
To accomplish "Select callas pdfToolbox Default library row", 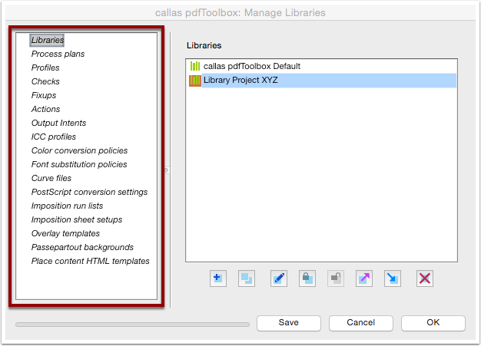I will pos(321,66).
